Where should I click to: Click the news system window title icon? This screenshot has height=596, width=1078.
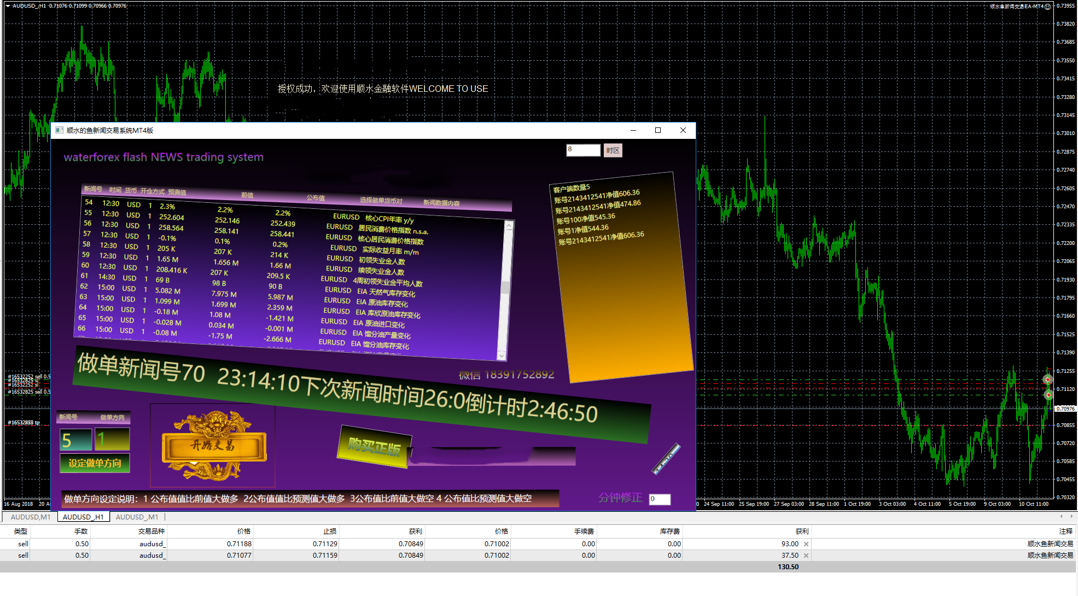pos(59,130)
